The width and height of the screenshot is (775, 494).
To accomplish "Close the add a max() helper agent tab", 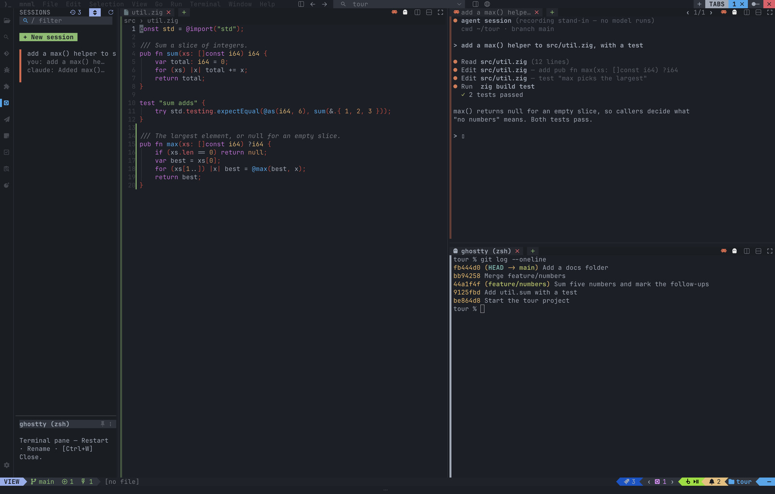I will (x=537, y=12).
